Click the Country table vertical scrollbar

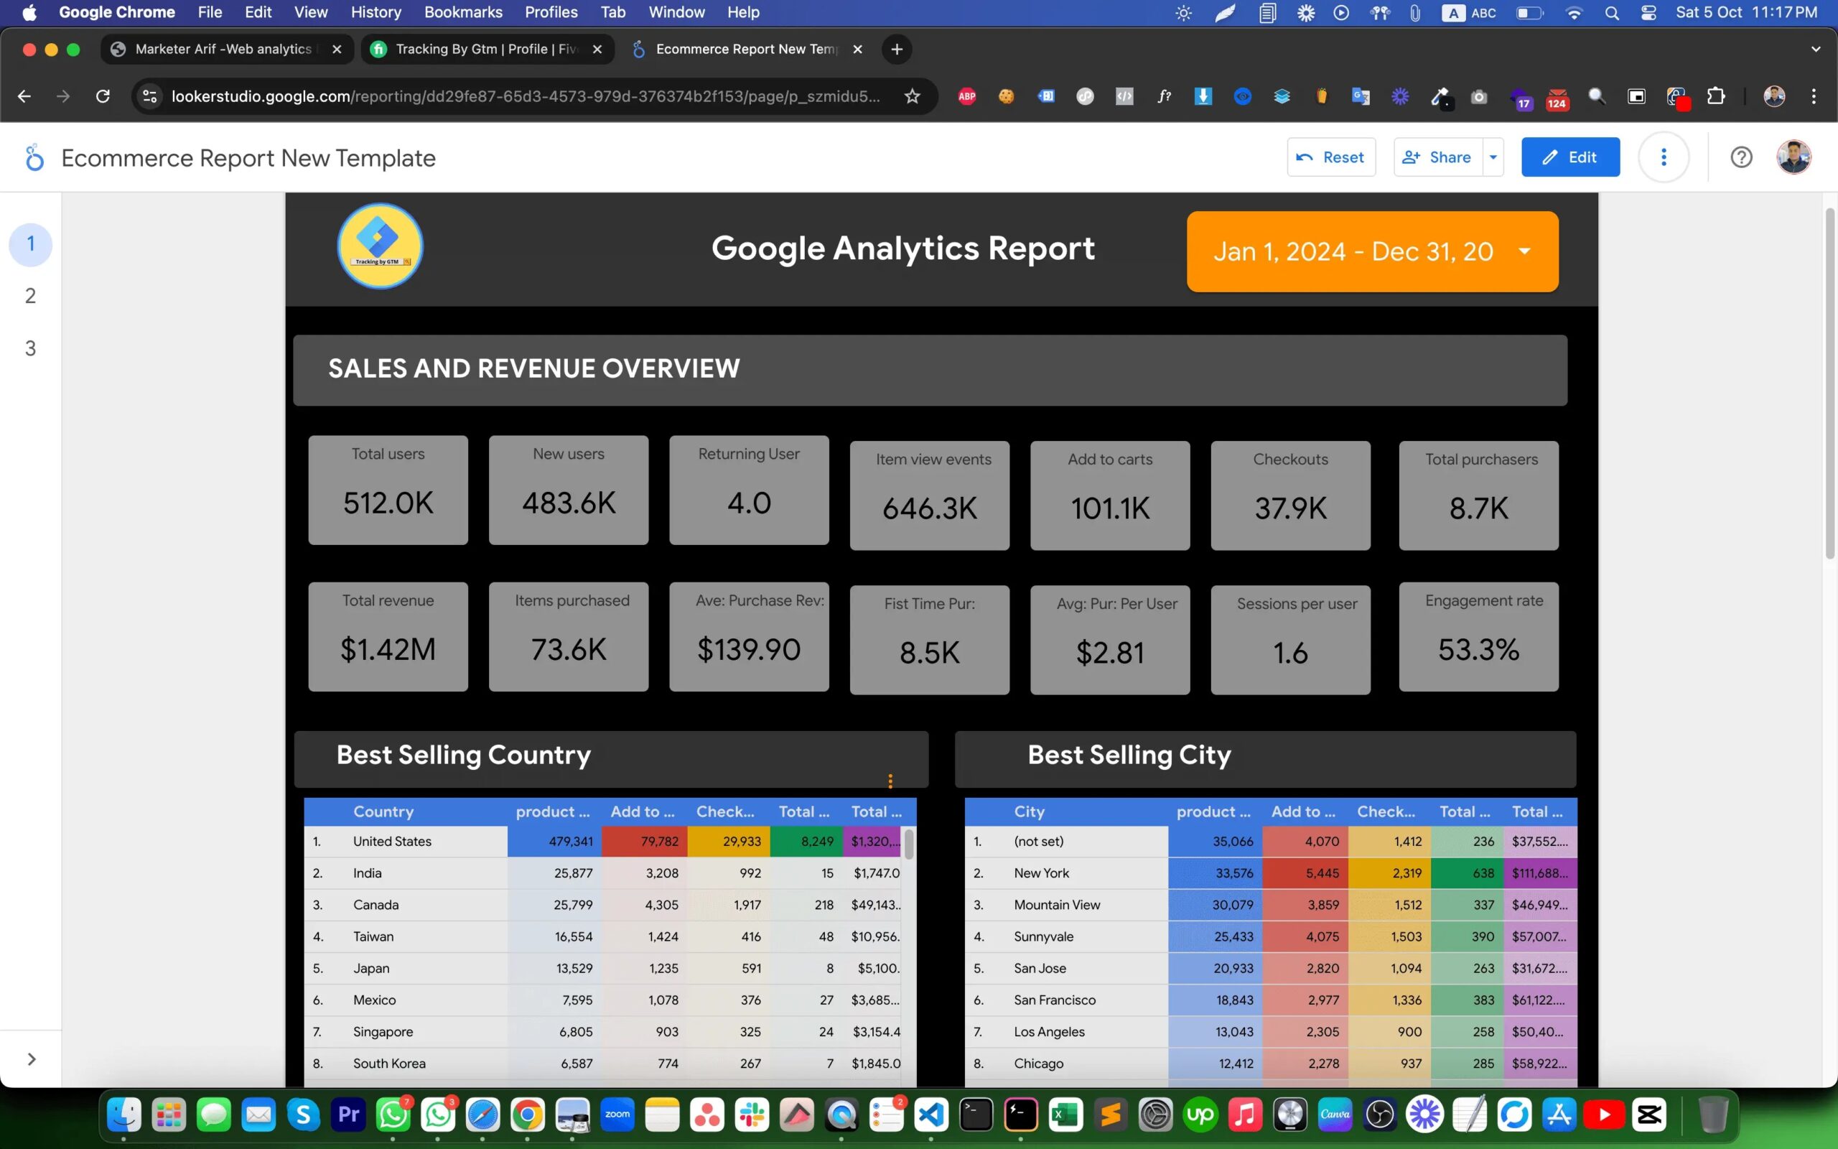pyautogui.click(x=909, y=844)
